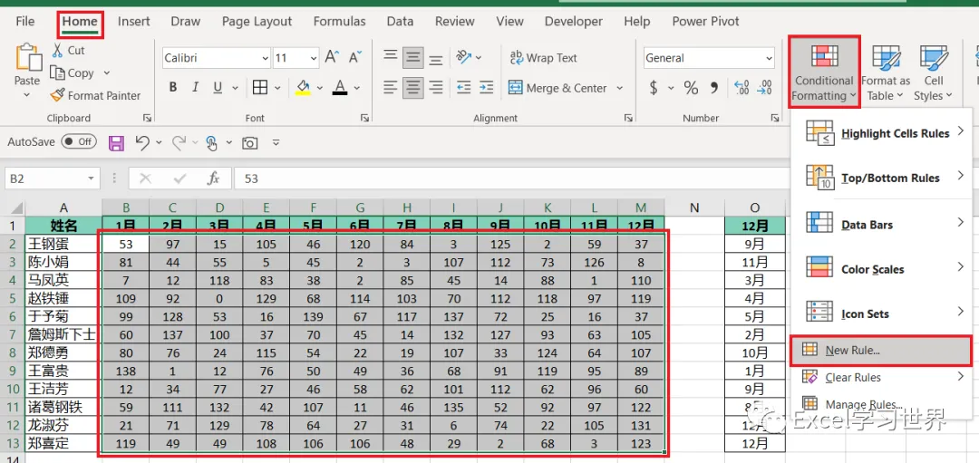Expand Customize Quick Access Toolbar arrow
This screenshot has width=979, height=463.
(276, 143)
